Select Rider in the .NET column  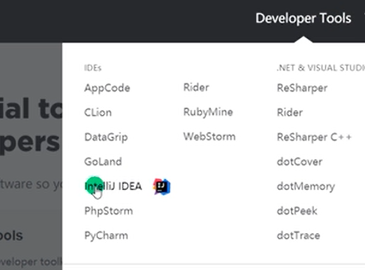click(290, 113)
